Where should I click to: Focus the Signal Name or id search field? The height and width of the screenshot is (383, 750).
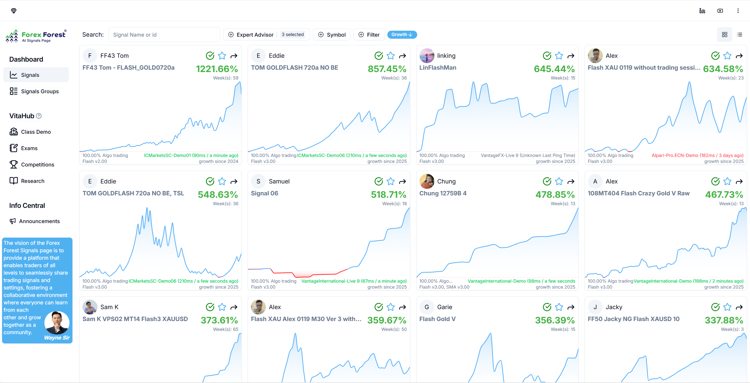pyautogui.click(x=164, y=35)
